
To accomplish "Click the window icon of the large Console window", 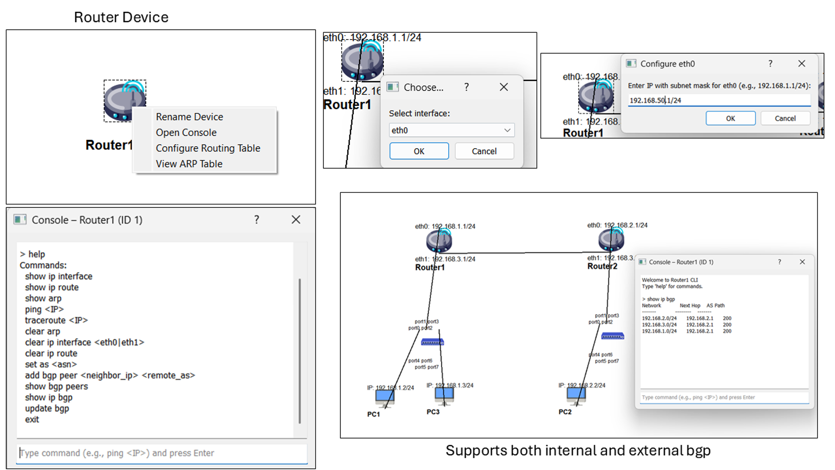I will click(x=20, y=220).
